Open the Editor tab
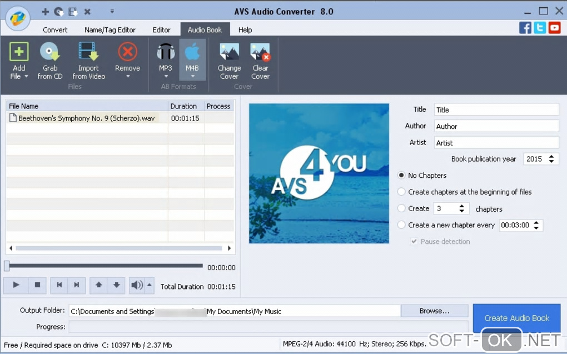 tap(161, 29)
